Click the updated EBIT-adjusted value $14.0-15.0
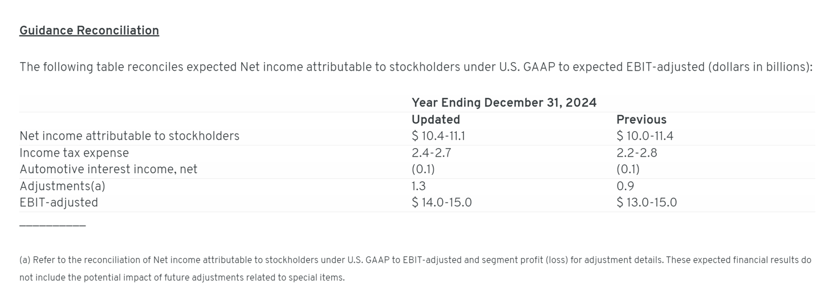 442,203
